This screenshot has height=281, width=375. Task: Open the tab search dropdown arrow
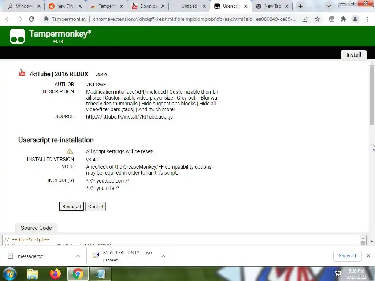coord(329,6)
